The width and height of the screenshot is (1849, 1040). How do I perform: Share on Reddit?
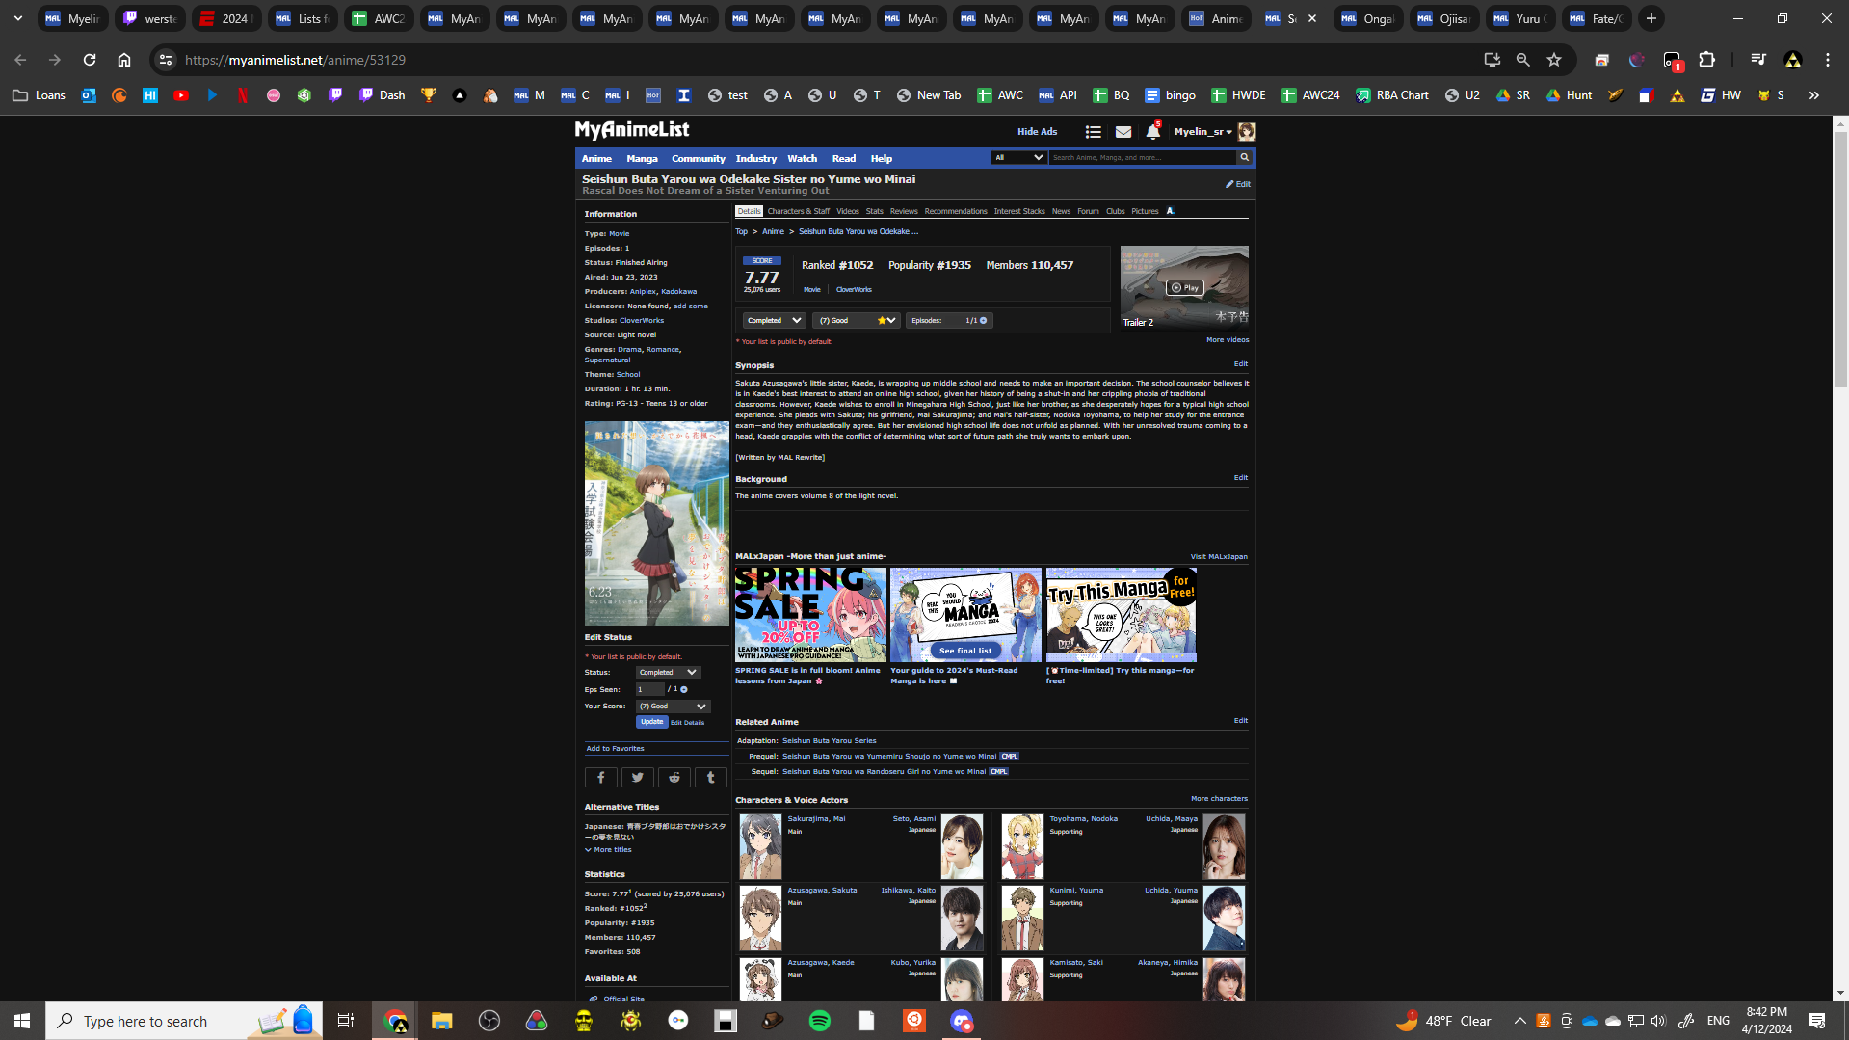(674, 778)
